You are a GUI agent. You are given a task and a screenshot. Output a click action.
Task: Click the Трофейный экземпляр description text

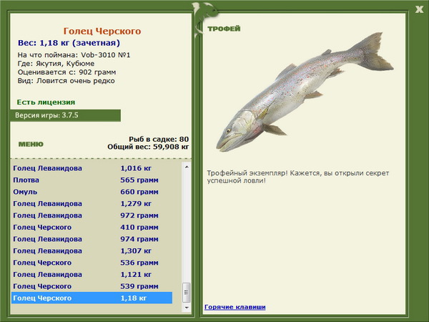[x=298, y=177]
